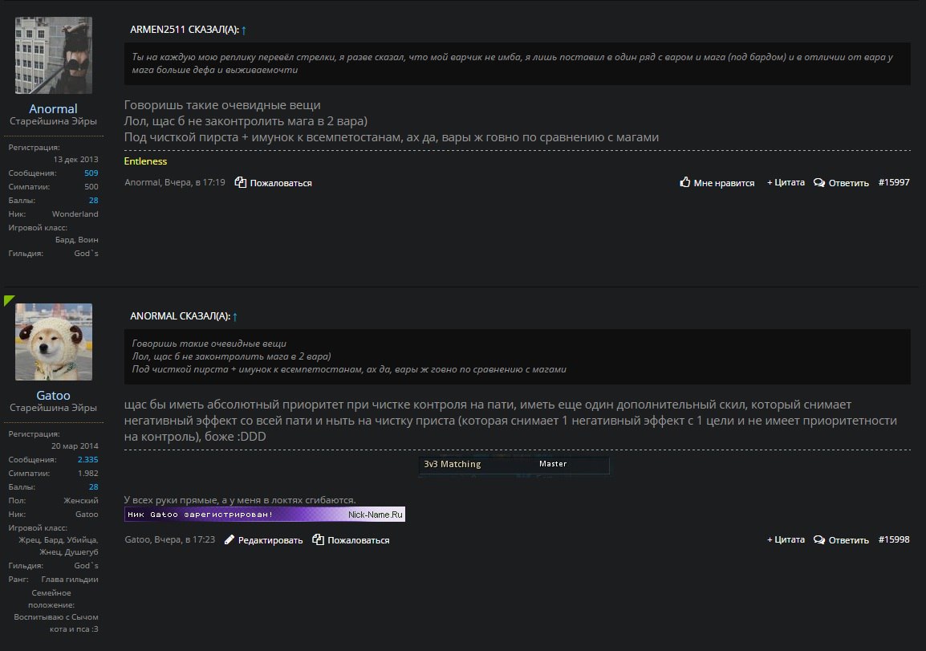This screenshot has height=651, width=926.
Task: Open Gatoo's dog avatar image
Action: coord(54,342)
